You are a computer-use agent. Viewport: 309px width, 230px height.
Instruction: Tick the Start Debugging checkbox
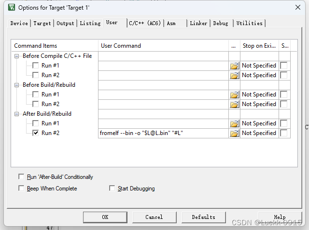[112, 188]
